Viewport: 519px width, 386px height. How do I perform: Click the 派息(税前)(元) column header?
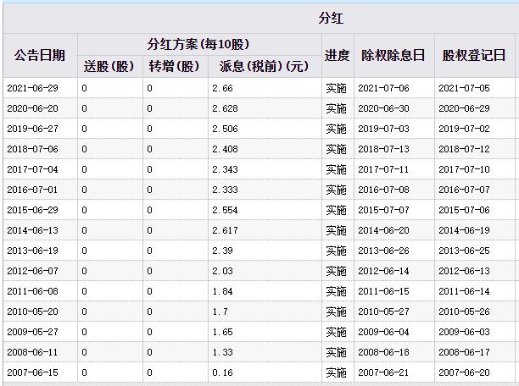[264, 66]
